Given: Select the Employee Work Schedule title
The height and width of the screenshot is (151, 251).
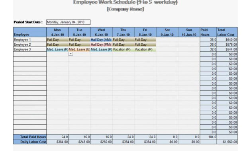Looking at the screenshot, I should click(x=125, y=2).
